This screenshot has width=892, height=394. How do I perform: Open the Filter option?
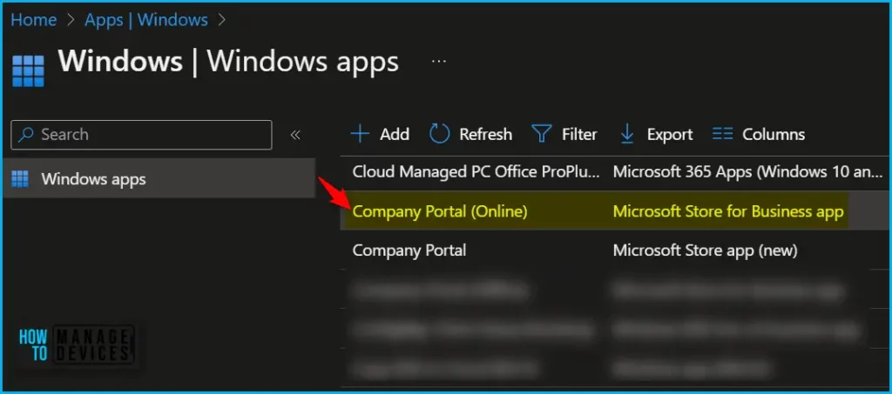(x=564, y=135)
